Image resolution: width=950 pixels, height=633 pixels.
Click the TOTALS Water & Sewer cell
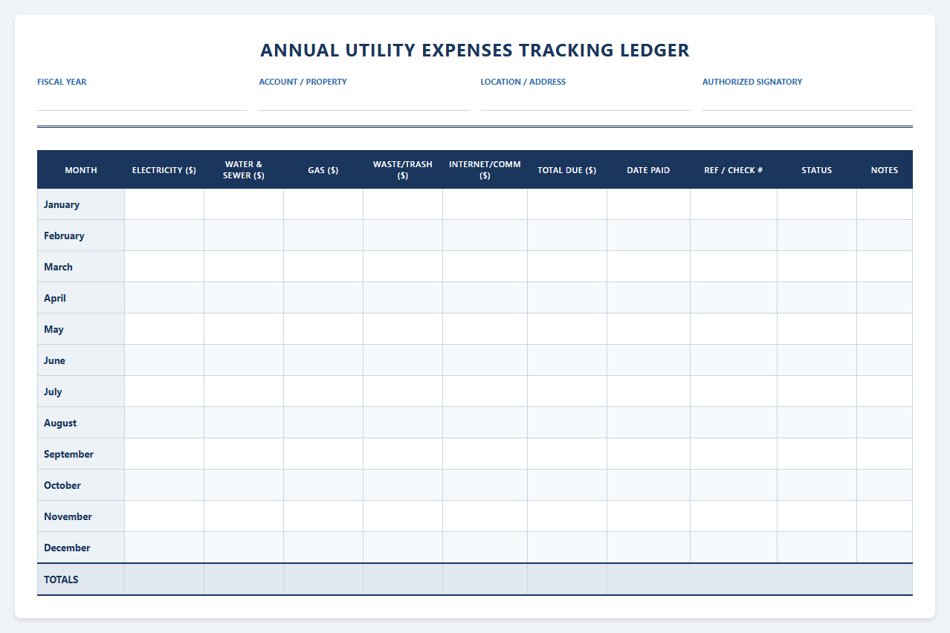click(x=244, y=580)
